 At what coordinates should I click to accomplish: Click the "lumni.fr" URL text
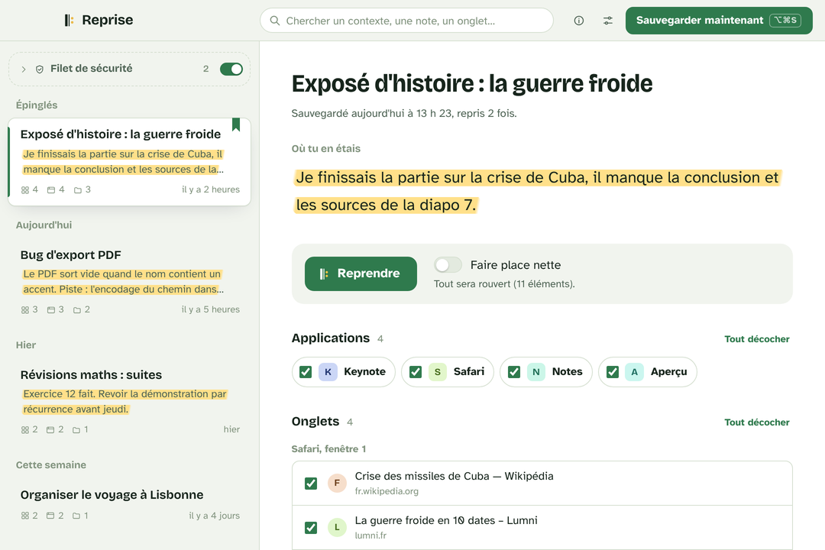(x=370, y=535)
